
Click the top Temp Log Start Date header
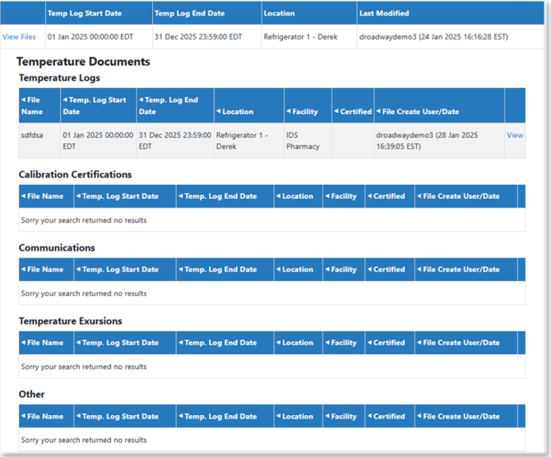[x=85, y=13]
